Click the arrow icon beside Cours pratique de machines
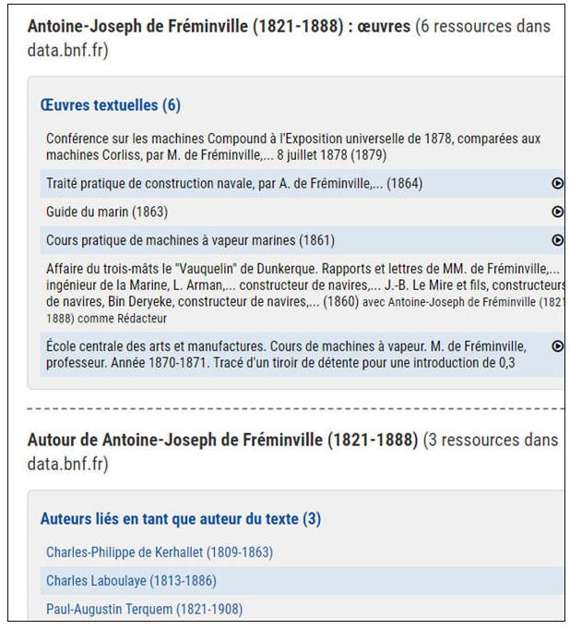The image size is (570, 630). 557,240
